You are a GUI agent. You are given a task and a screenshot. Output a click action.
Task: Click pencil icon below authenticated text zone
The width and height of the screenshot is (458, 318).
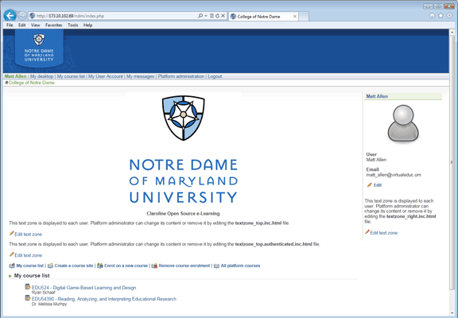click(x=12, y=254)
